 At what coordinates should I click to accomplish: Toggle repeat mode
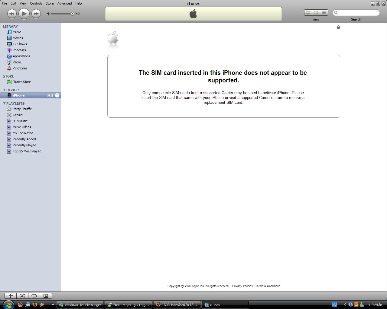[34, 296]
